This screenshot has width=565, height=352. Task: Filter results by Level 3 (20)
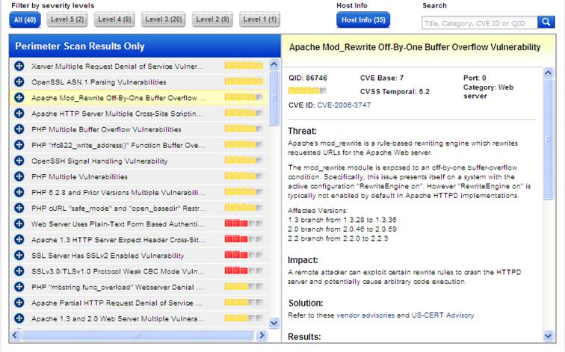(x=164, y=19)
